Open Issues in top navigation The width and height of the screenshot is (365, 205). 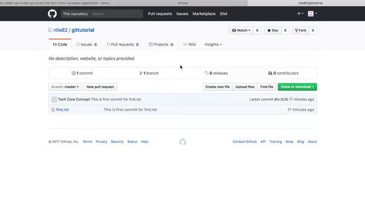[x=182, y=14]
